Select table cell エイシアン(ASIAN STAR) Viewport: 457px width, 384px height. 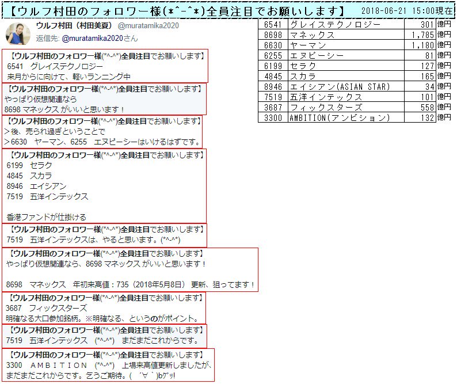click(346, 86)
